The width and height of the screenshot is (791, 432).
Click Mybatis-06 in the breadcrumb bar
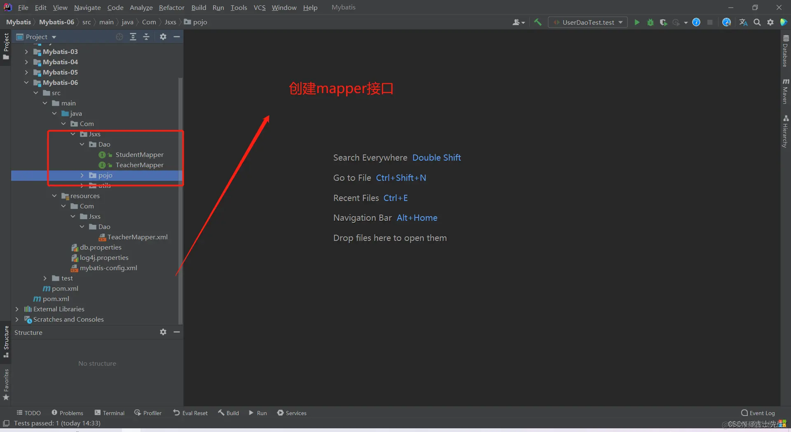(x=56, y=22)
